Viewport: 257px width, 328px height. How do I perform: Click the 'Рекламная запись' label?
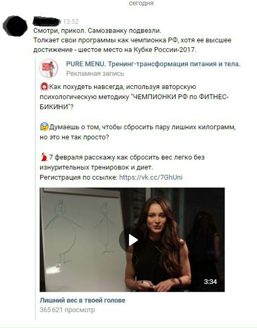coord(95,74)
